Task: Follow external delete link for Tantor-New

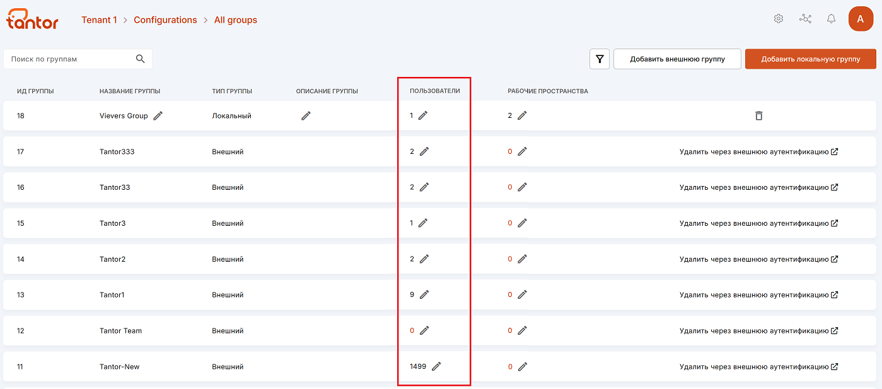Action: pyautogui.click(x=759, y=366)
